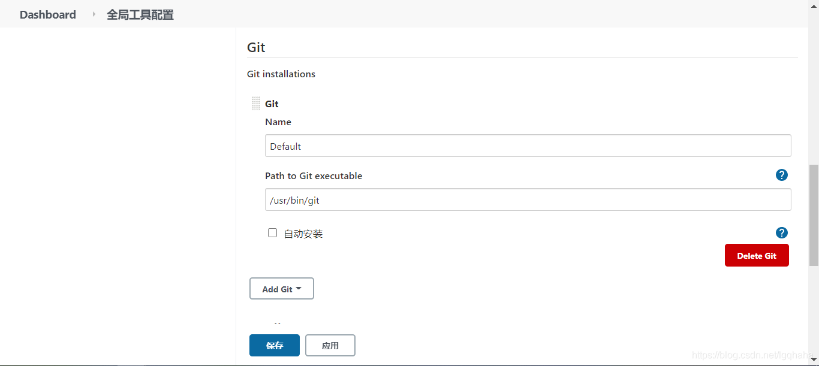The image size is (819, 366).
Task: Click the Git installations label
Action: (x=281, y=74)
